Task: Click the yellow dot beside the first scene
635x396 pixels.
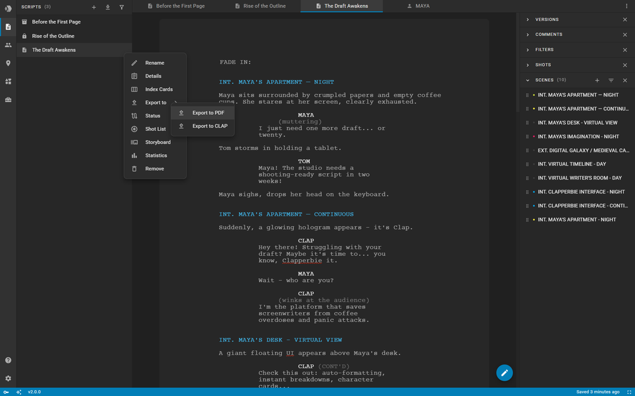Action: coord(534,94)
